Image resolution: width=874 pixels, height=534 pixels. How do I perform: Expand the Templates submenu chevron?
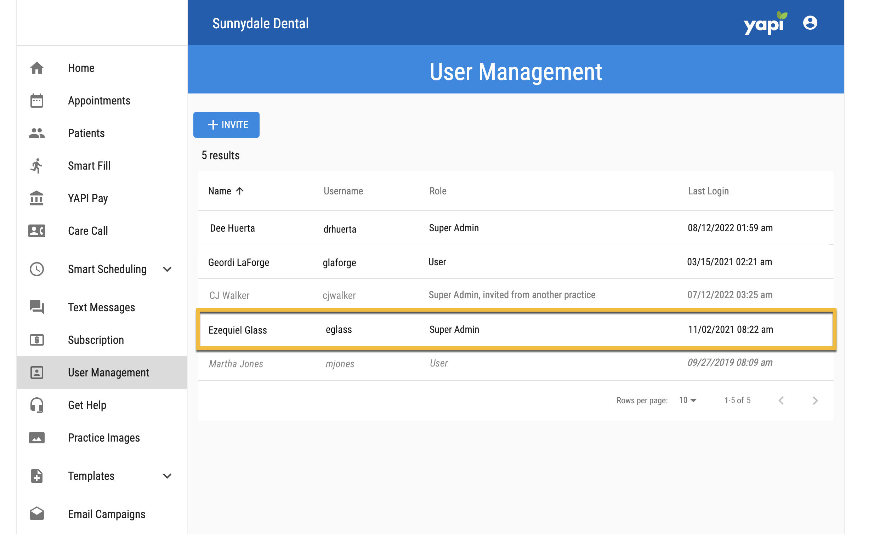(167, 476)
